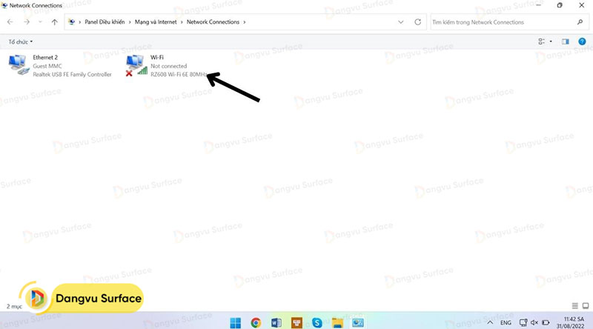The width and height of the screenshot is (593, 329).
Task: Expand arrow after Mạng và Internet
Action: (x=182, y=22)
